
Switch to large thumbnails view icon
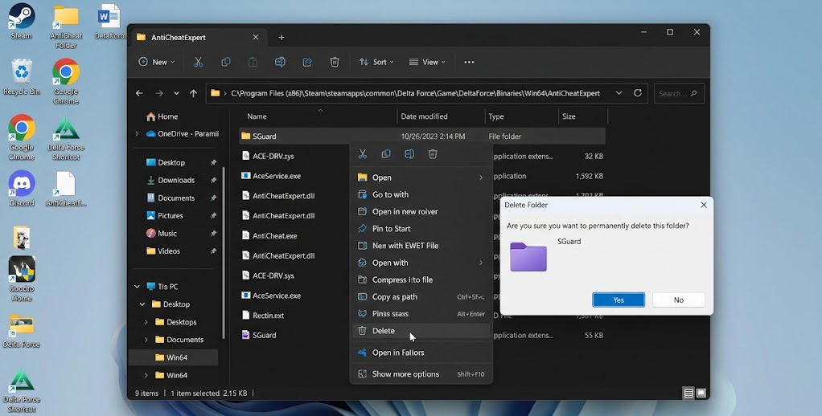[701, 393]
